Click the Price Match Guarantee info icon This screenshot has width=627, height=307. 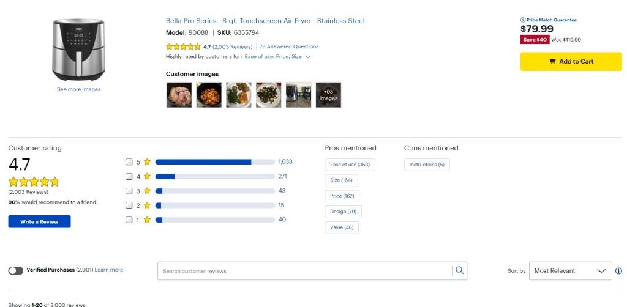tap(523, 20)
